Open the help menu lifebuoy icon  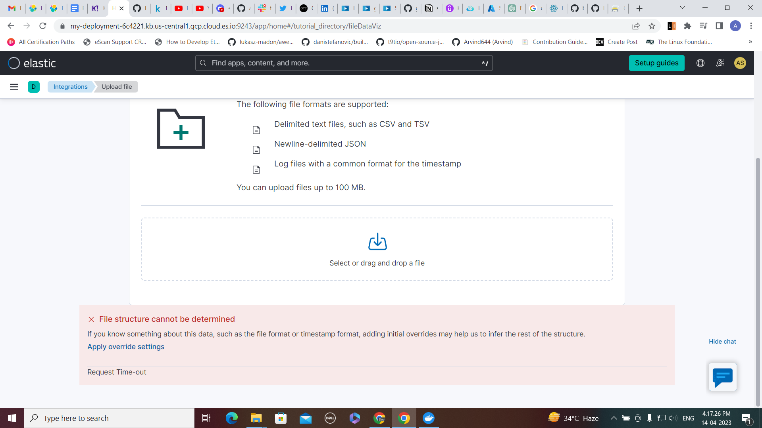pyautogui.click(x=700, y=63)
